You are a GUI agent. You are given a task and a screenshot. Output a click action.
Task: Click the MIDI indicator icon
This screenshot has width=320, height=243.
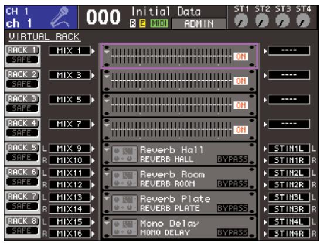(x=159, y=23)
